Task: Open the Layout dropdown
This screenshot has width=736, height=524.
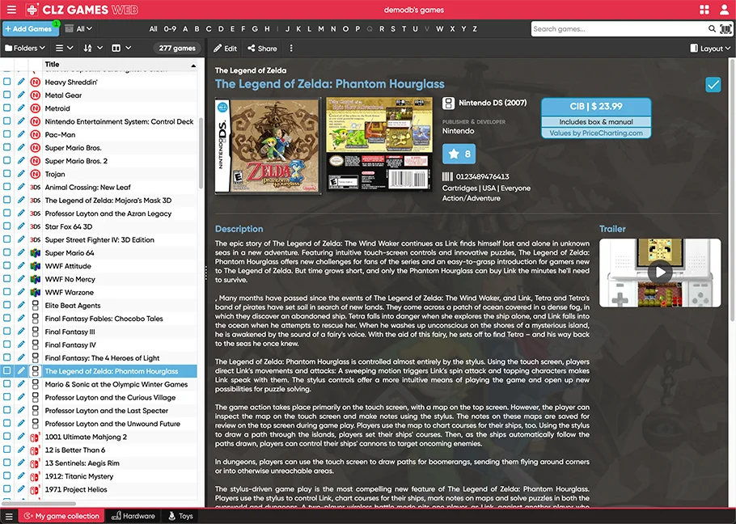Action: coord(710,49)
